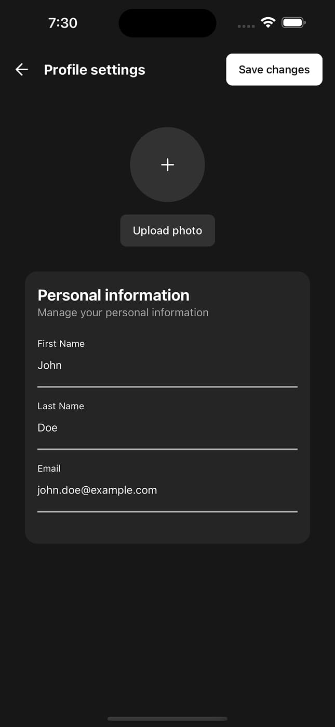Viewport: 335px width, 727px height.
Task: Click the Profile settings title
Action: 95,70
